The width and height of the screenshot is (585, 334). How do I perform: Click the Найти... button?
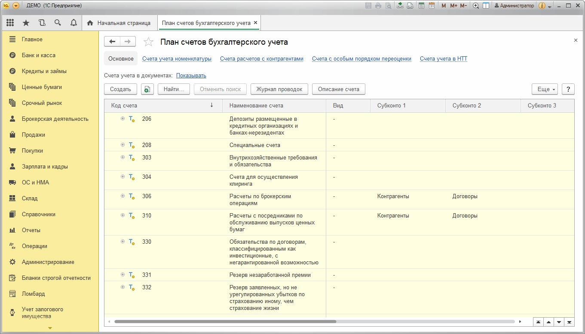point(174,89)
